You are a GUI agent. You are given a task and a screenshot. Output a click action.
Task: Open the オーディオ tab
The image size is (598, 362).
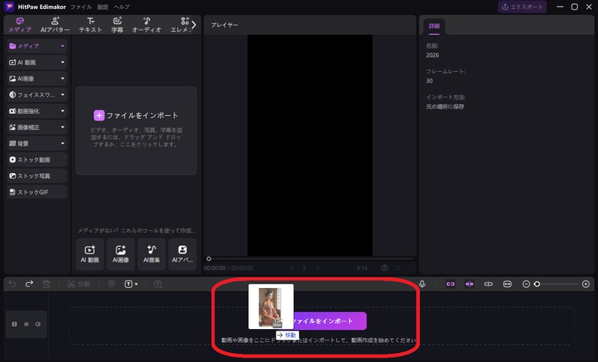point(147,25)
